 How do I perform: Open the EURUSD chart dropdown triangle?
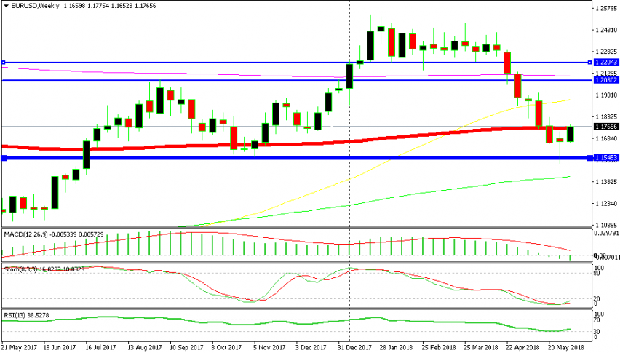point(6,6)
